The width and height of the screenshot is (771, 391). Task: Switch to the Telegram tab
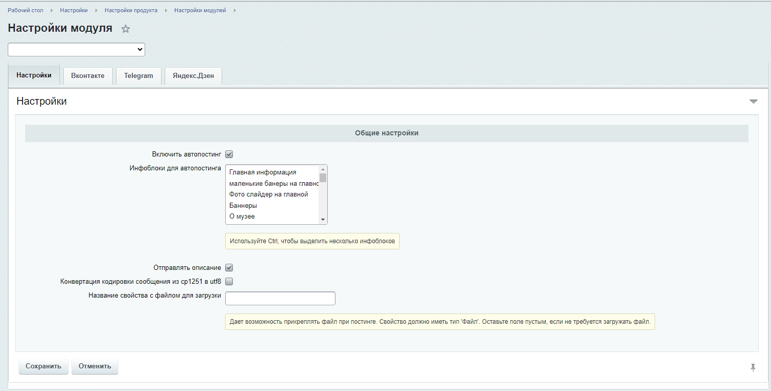tap(139, 75)
